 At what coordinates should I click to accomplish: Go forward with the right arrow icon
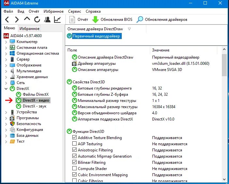point(17,20)
